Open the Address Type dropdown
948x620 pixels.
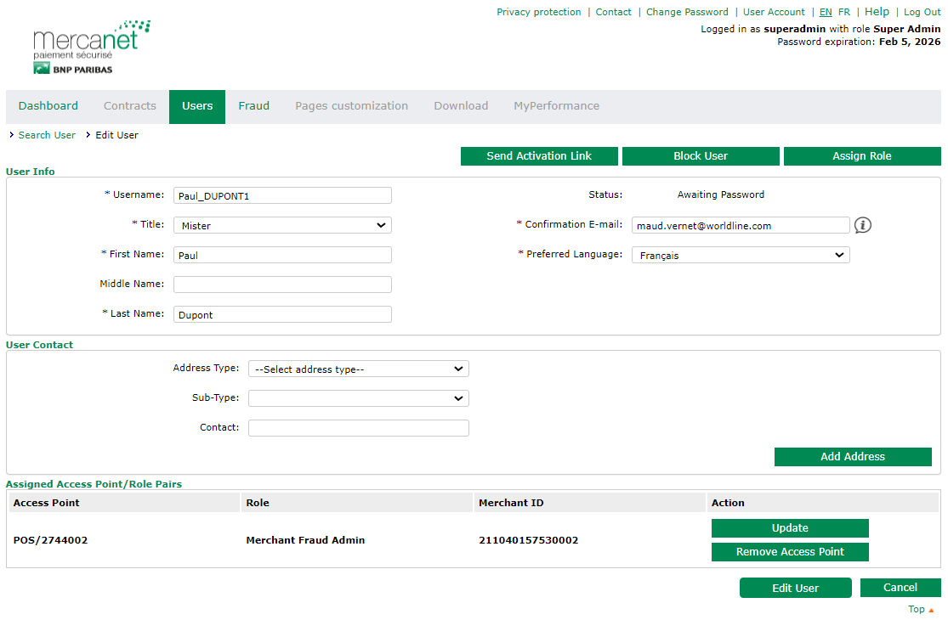point(358,369)
